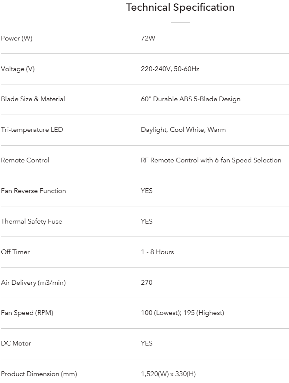Click the Daylight, Cool White, Warm value

(183, 130)
